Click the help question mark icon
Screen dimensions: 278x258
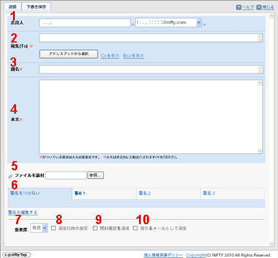[x=238, y=7]
